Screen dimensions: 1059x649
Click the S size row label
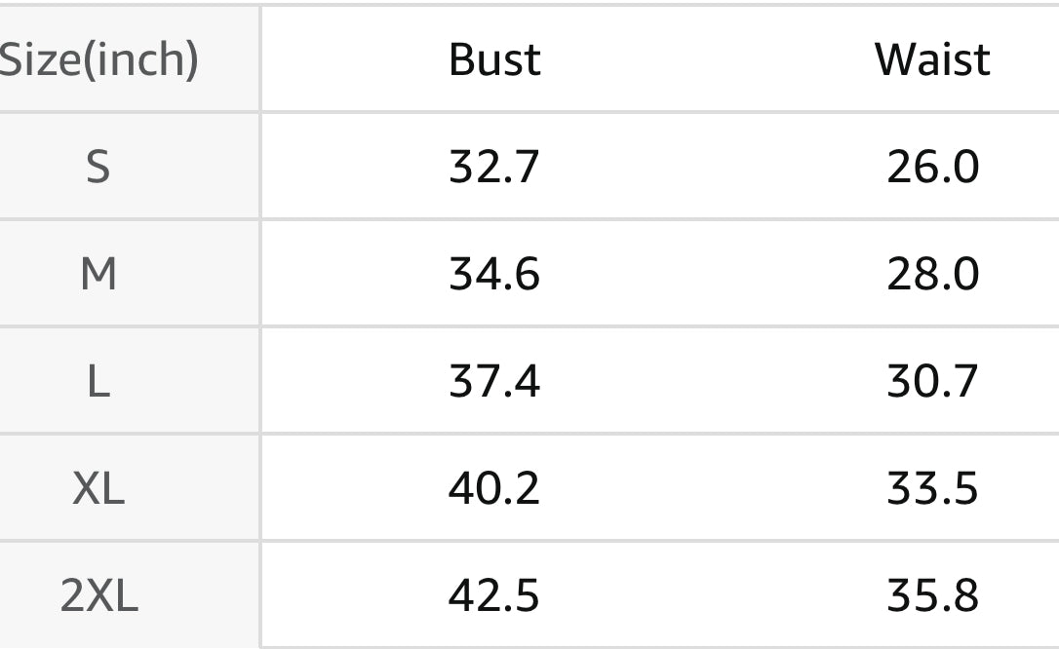coord(98,167)
